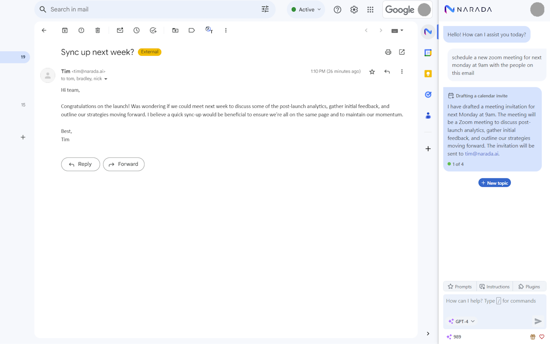Reply to Tim's email

pos(80,164)
